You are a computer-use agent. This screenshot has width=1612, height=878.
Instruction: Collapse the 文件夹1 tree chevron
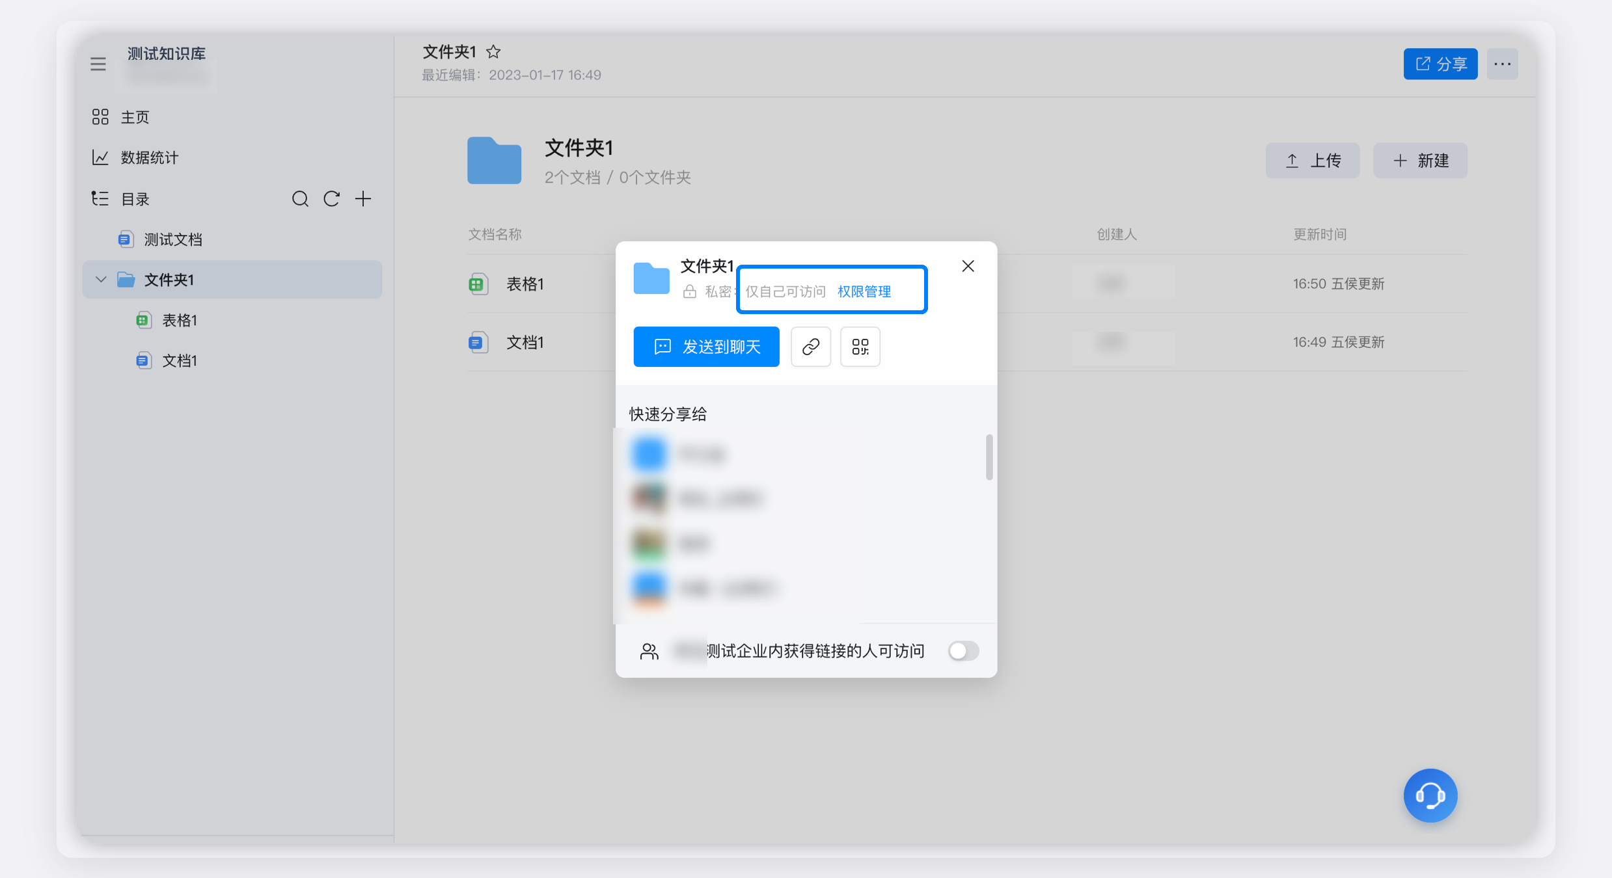(101, 280)
